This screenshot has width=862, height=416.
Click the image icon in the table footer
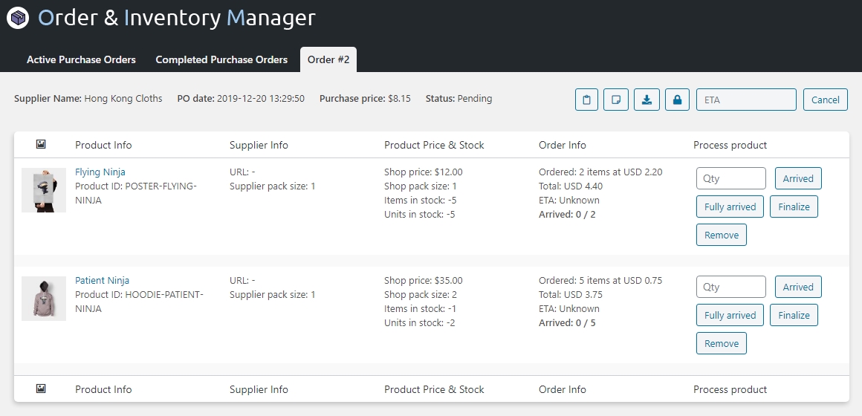[41, 389]
